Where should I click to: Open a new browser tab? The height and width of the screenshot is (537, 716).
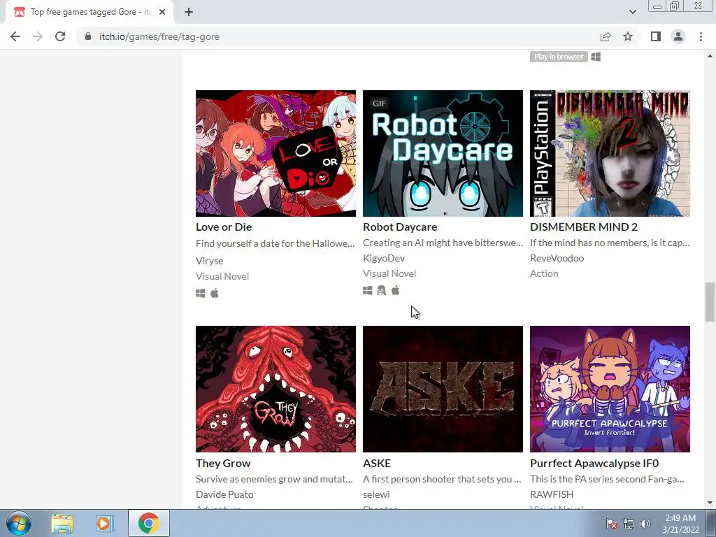pyautogui.click(x=189, y=13)
